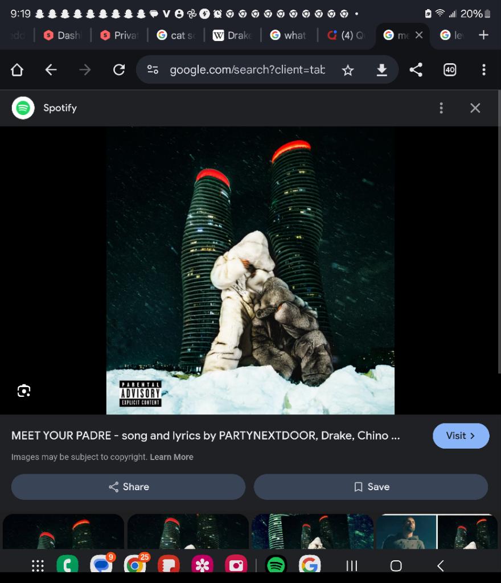
Task: Open Chrome app with 25 badge
Action: 135,564
